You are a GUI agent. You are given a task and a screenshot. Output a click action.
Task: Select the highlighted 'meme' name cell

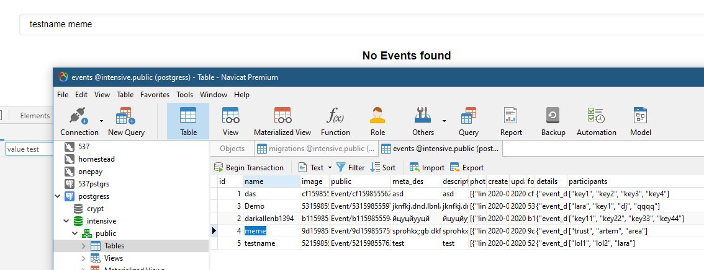click(272, 231)
